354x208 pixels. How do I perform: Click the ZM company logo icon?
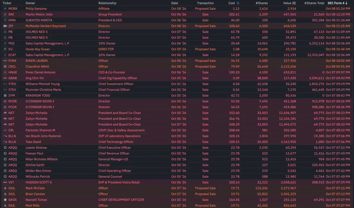(5, 26)
